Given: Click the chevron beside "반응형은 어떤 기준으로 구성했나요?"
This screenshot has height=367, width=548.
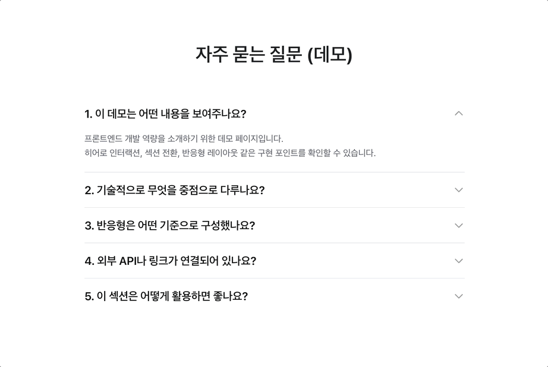Looking at the screenshot, I should pos(458,226).
